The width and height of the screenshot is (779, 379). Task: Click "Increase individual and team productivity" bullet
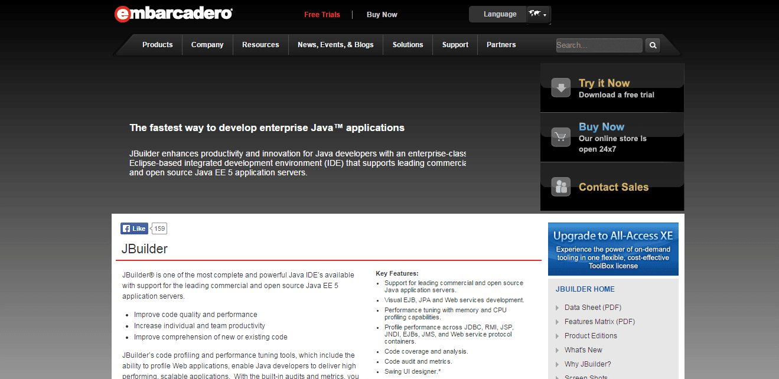click(200, 326)
